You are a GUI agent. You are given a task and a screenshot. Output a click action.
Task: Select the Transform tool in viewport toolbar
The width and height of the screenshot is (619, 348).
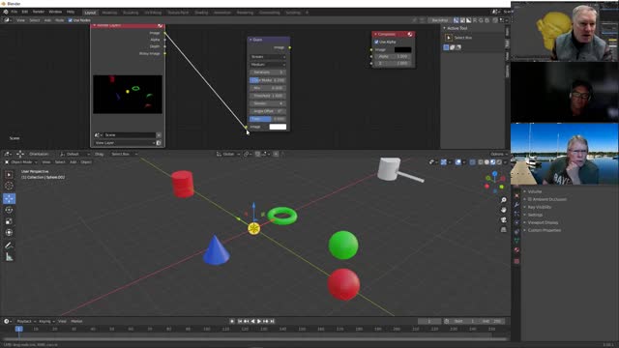pyautogui.click(x=9, y=233)
